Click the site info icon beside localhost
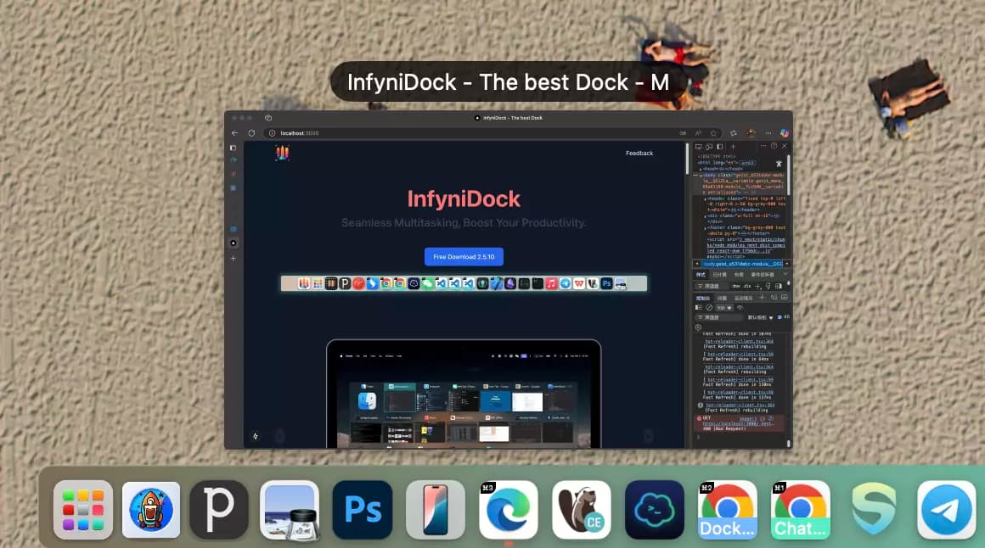Viewport: 985px width, 548px height. [272, 133]
